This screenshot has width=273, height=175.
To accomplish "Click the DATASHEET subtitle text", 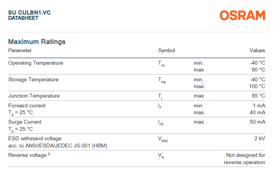I will tap(23, 18).
